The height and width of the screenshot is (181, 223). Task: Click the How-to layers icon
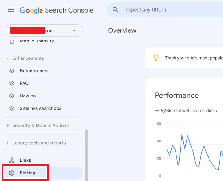(x=12, y=96)
